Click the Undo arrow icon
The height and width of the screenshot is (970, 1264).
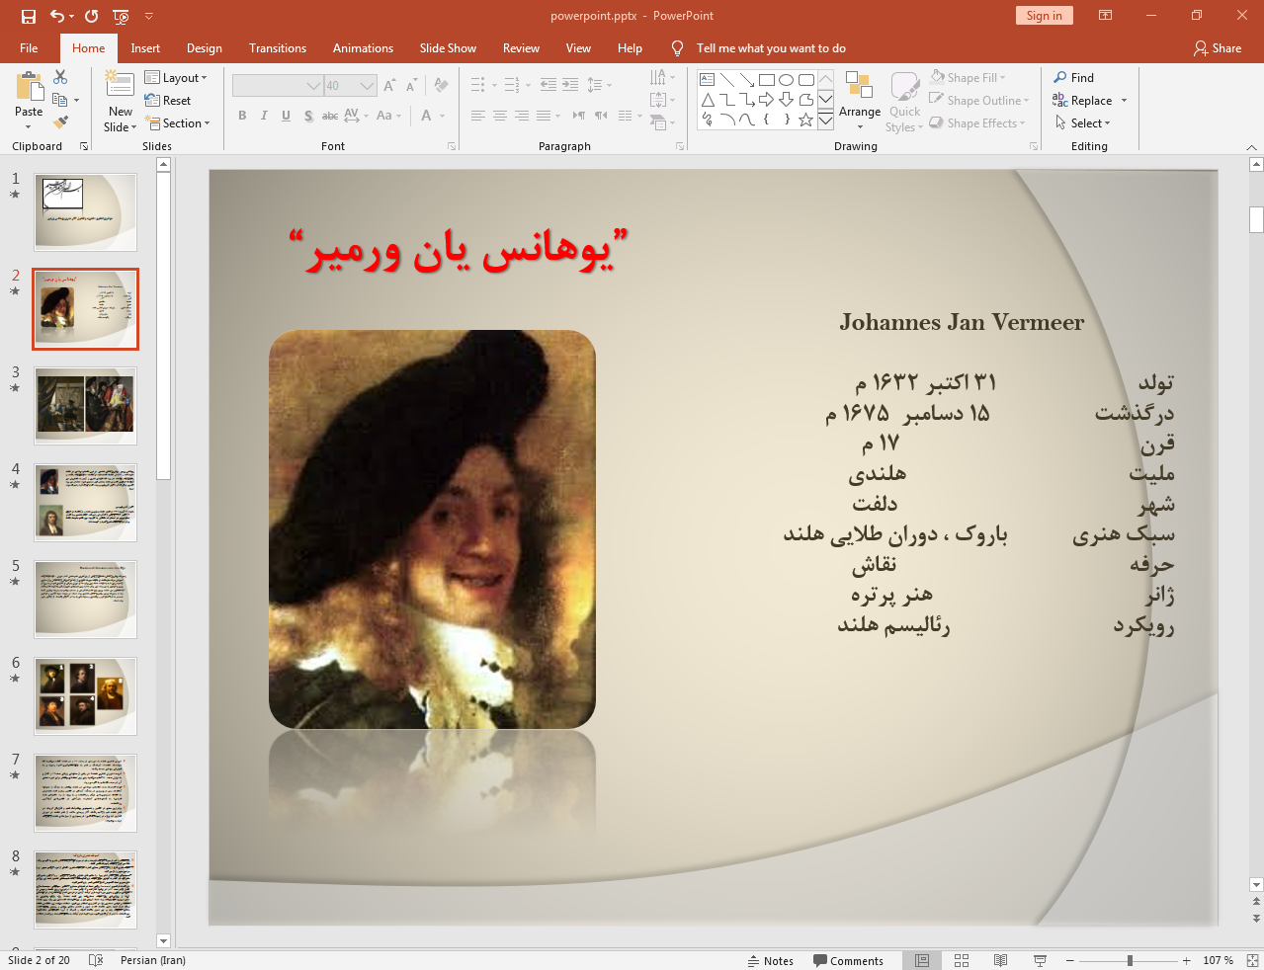[x=56, y=16]
